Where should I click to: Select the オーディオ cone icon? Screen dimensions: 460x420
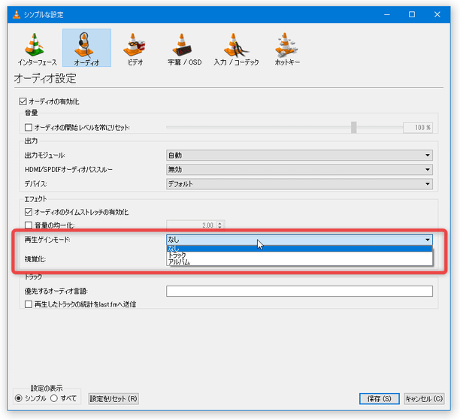tap(86, 47)
